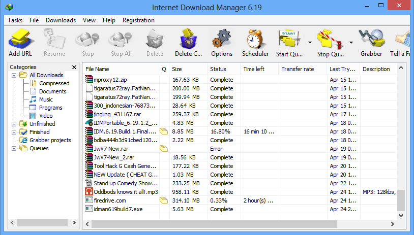Select the bdba444b3d91cbed120 download row
Screen dimensions: 414x235
coord(240,140)
